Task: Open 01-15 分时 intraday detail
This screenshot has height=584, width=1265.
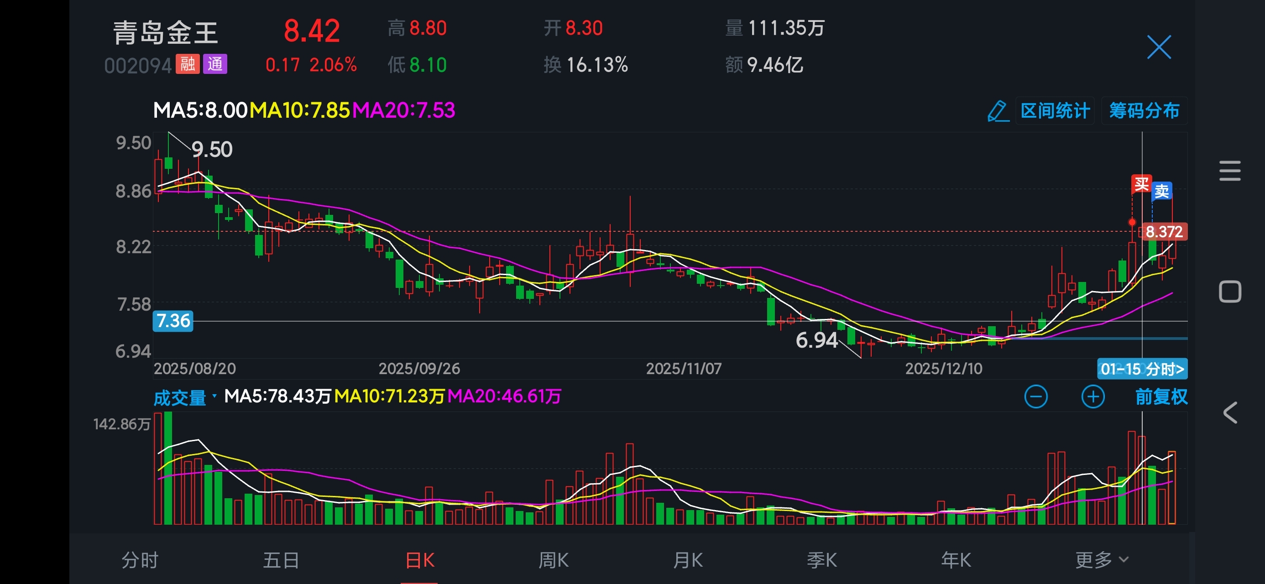Action: pyautogui.click(x=1142, y=369)
